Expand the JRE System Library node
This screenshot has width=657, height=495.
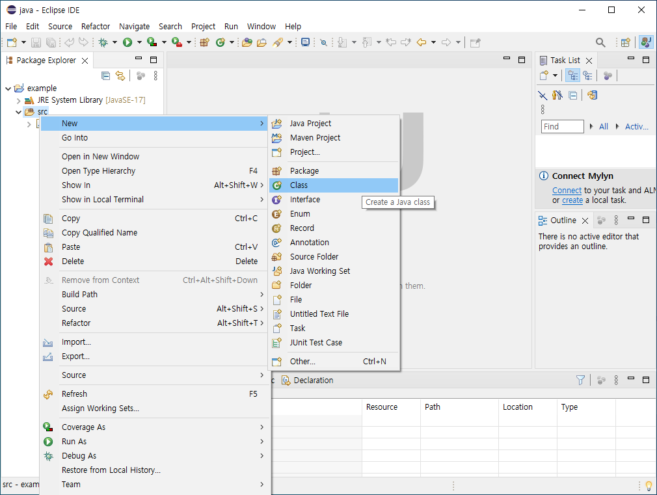[18, 101]
